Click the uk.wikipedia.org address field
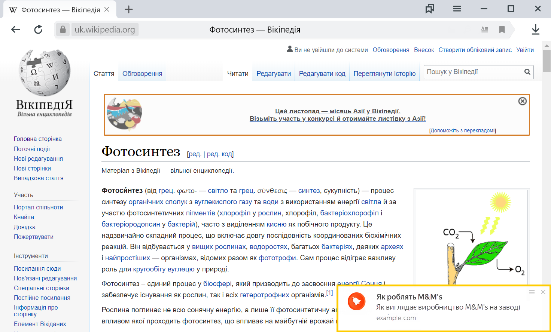 click(105, 30)
